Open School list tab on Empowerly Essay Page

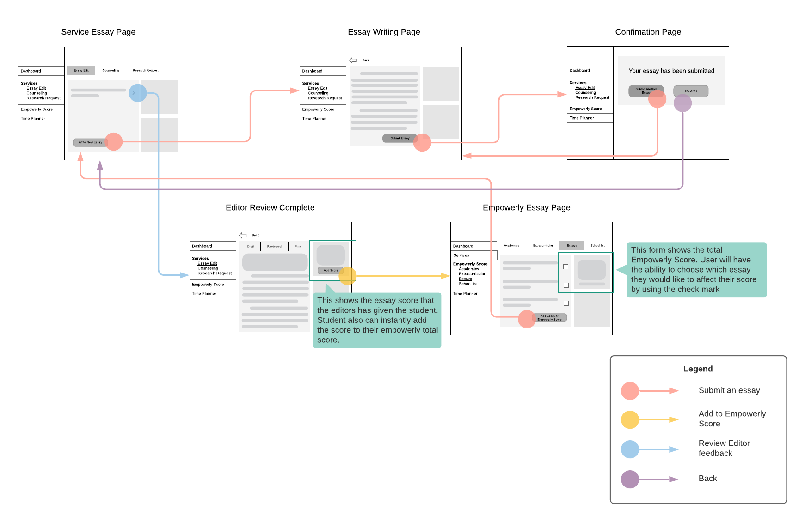tap(598, 245)
